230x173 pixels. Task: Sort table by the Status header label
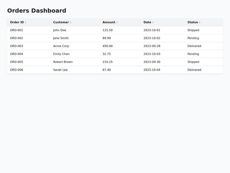point(192,22)
